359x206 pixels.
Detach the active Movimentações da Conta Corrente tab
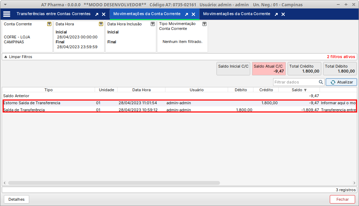tap(187, 14)
